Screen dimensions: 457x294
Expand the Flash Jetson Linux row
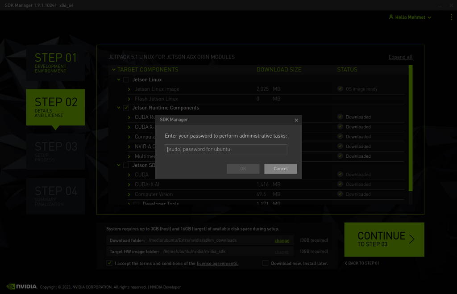point(129,99)
